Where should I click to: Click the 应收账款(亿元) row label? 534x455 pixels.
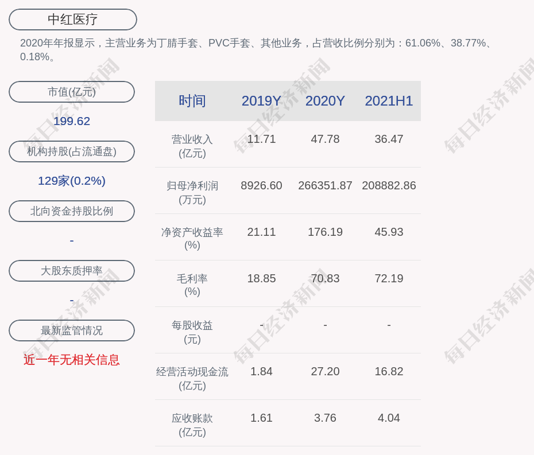click(192, 425)
